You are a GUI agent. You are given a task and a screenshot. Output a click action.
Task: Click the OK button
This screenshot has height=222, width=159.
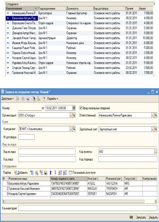coord(131,217)
